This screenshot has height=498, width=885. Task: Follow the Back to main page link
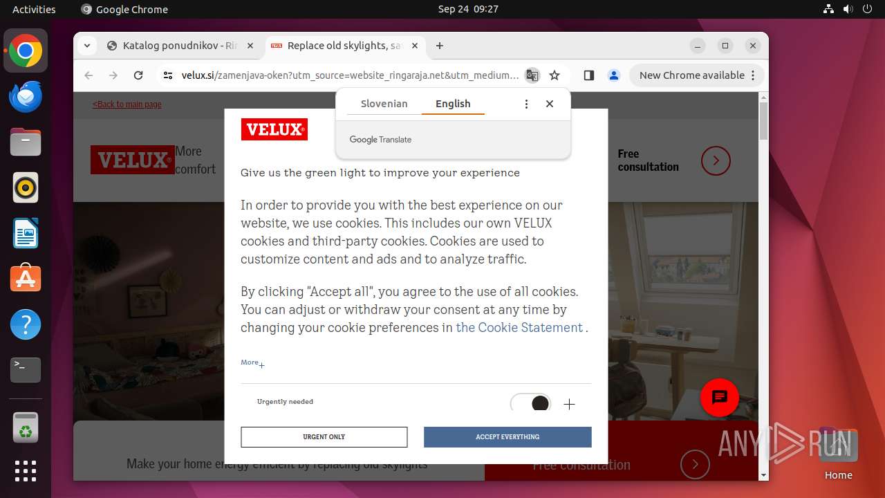click(127, 104)
